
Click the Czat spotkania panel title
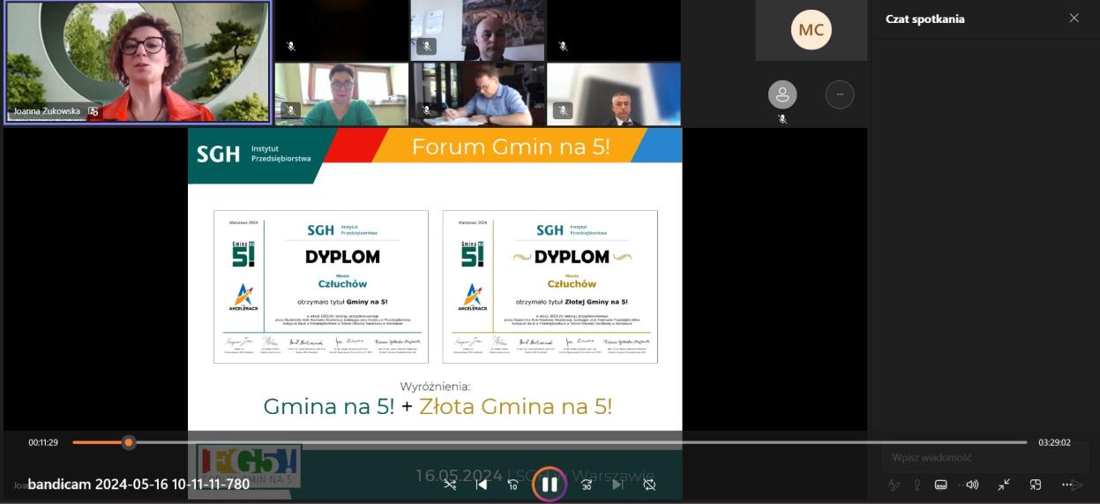(x=925, y=19)
